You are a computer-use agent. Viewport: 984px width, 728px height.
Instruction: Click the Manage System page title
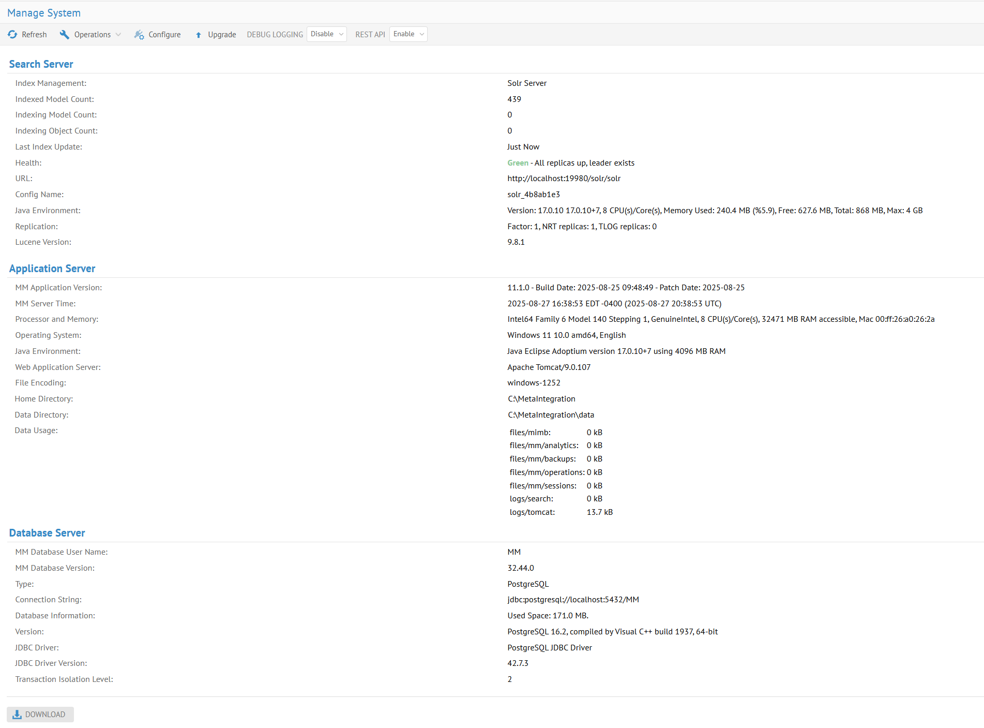tap(44, 13)
